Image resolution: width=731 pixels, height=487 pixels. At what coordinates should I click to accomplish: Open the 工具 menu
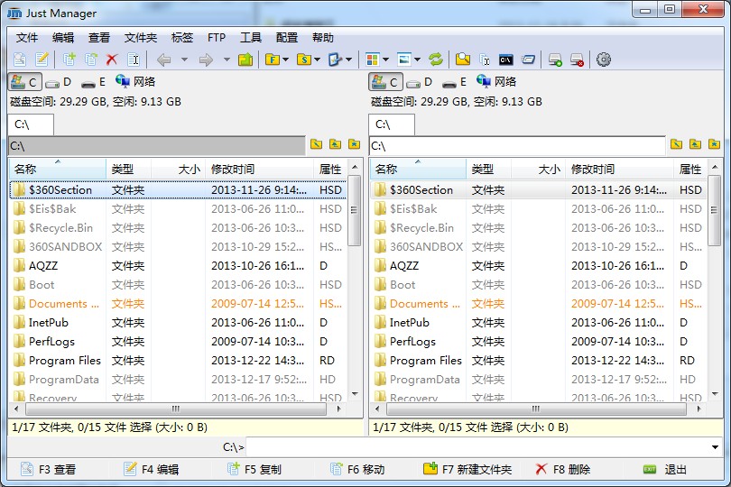[x=251, y=37]
